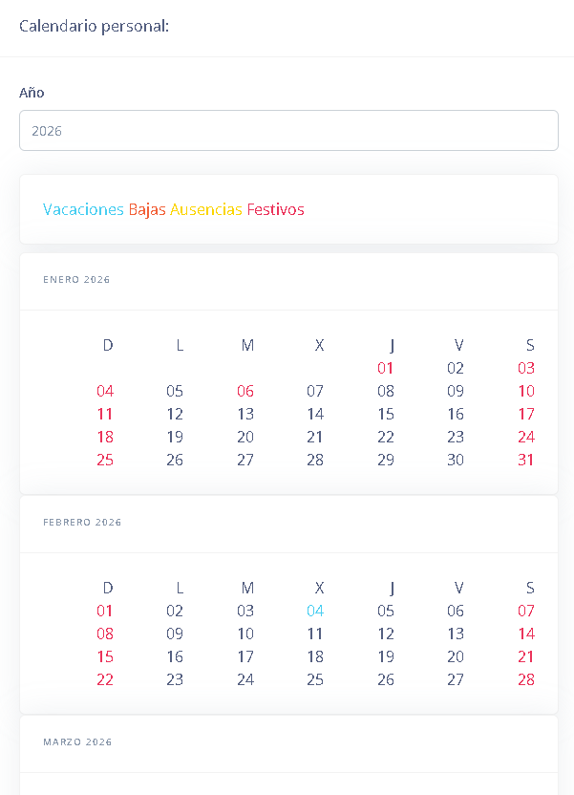Select January 25 in the enero calendar
This screenshot has width=574, height=795.
click(x=105, y=460)
